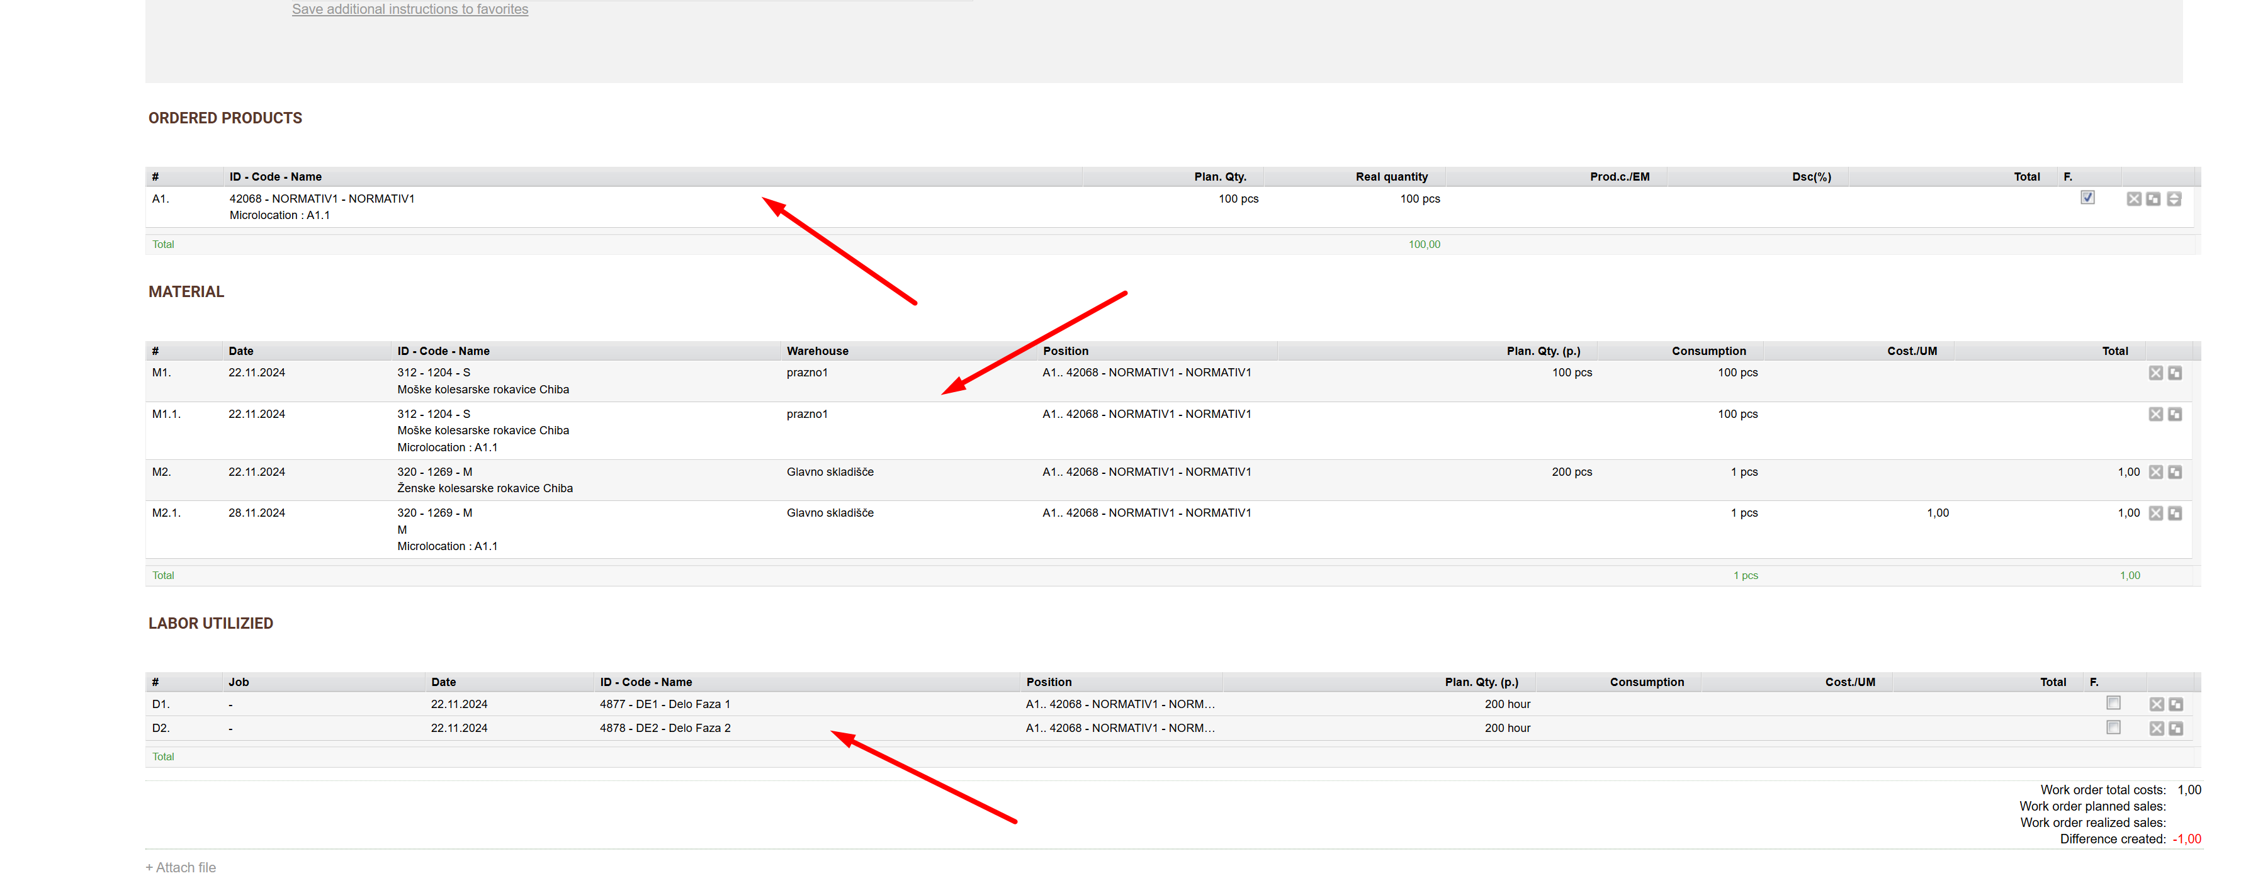Delete material row M1
Image resolution: width=2241 pixels, height=883 pixels.
[2155, 373]
